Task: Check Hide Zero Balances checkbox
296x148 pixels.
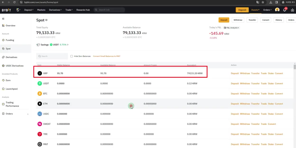Action: pyautogui.click(x=72, y=56)
